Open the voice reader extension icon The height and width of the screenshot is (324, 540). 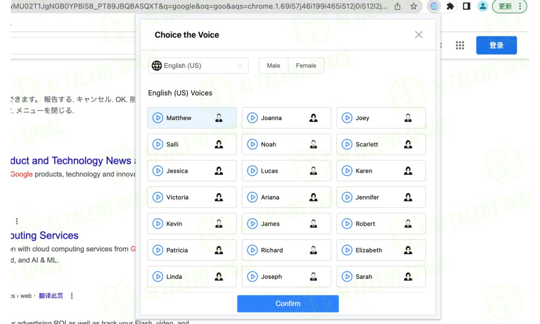(x=434, y=6)
